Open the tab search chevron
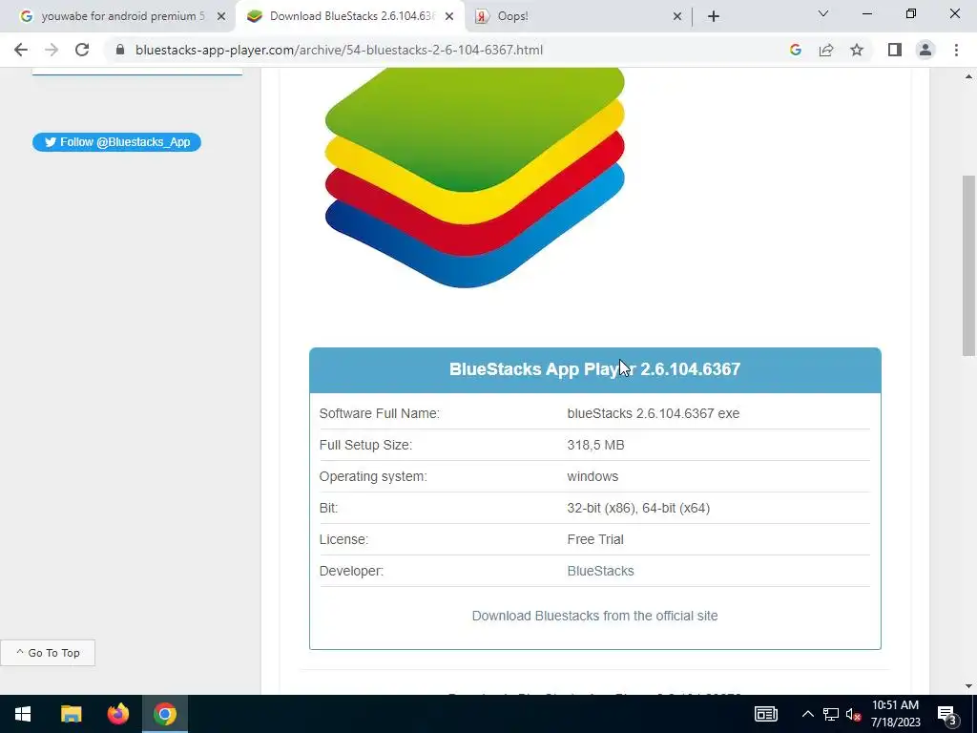The image size is (977, 733). 823,13
